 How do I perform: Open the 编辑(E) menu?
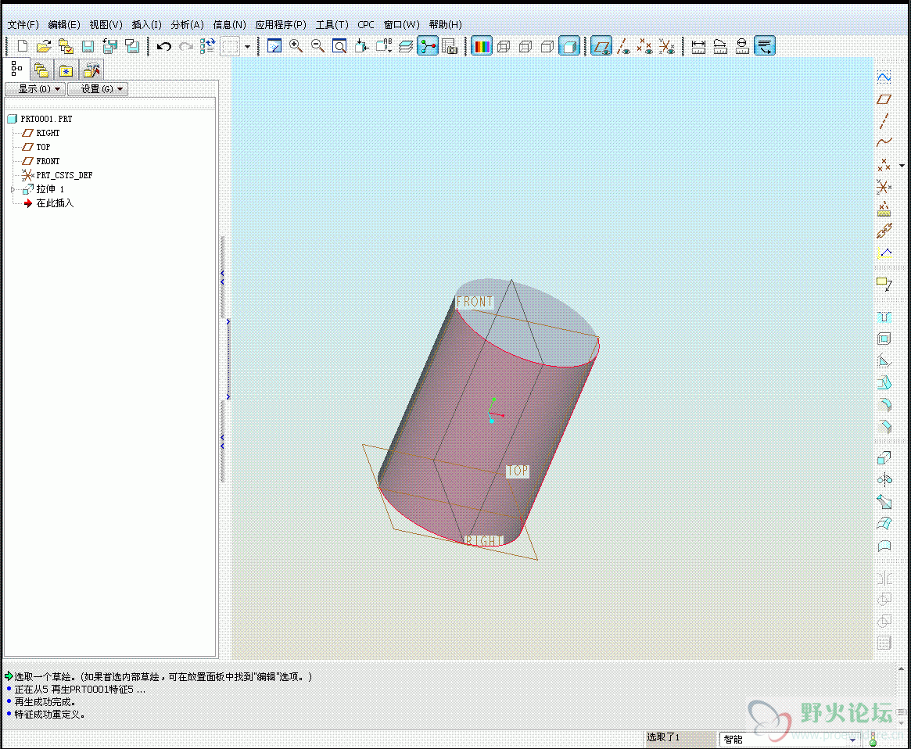pyautogui.click(x=64, y=24)
